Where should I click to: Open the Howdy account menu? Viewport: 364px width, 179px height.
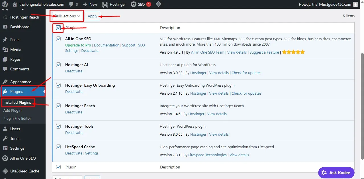click(328, 4)
